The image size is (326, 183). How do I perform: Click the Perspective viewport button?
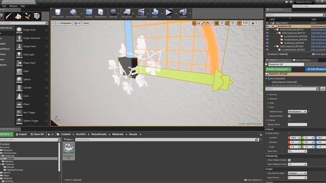point(64,23)
